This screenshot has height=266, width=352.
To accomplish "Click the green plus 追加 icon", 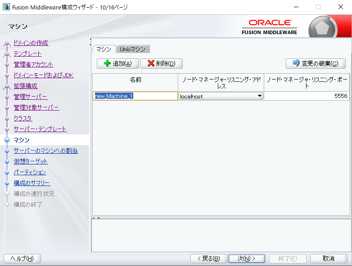I will coord(107,64).
